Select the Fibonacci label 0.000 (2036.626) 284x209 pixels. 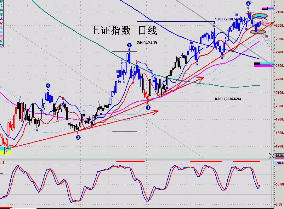tap(228, 99)
